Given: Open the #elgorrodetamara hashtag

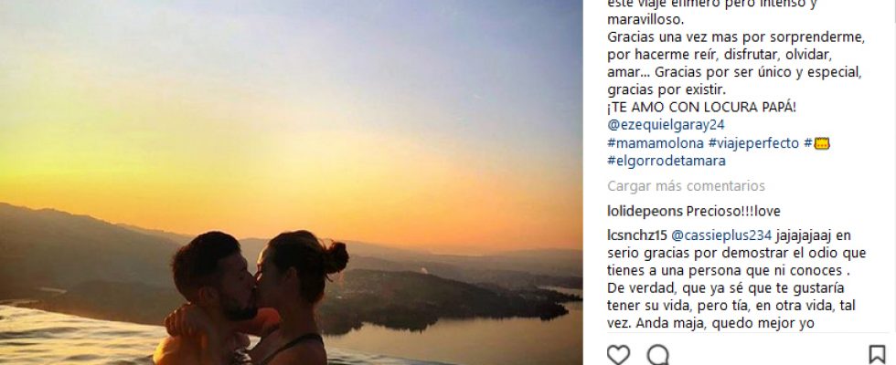Looking at the screenshot, I should coord(667,161).
